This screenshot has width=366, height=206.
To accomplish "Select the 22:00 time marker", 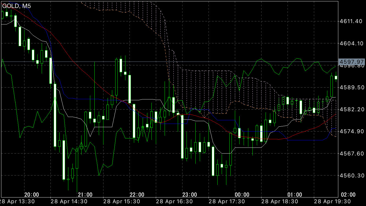I will 137,195.
